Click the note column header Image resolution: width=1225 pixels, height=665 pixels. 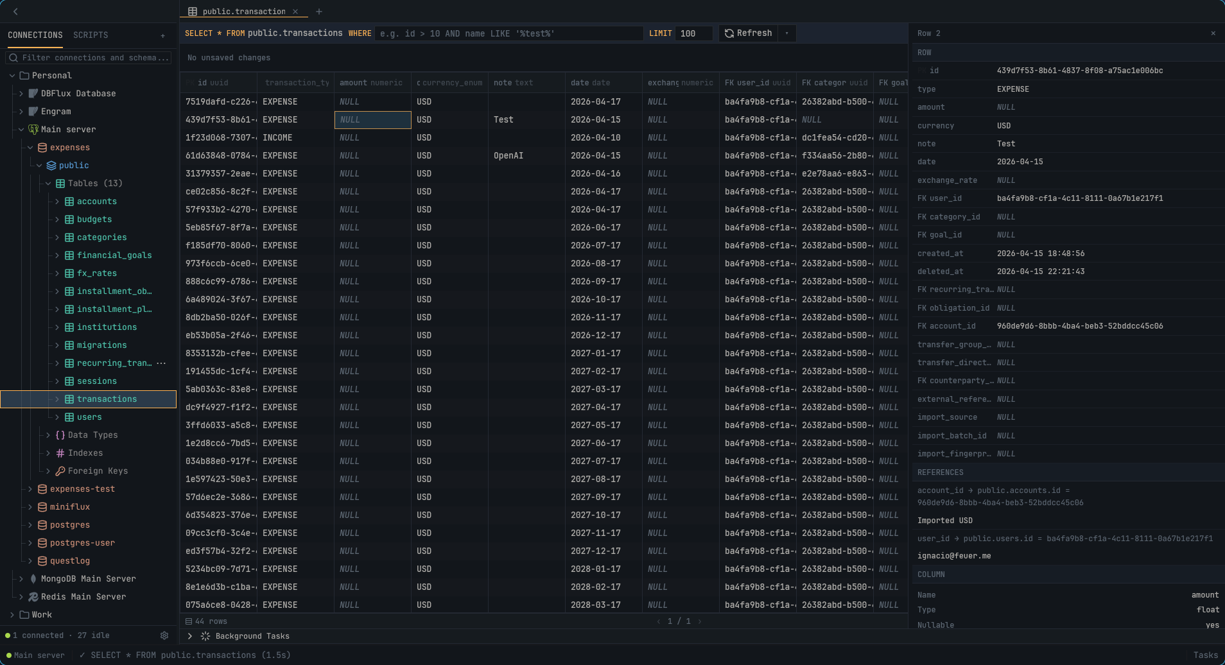526,83
